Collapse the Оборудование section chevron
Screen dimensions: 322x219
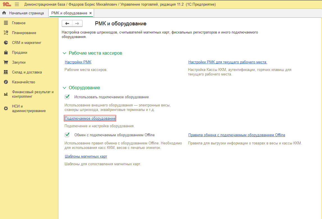(64, 88)
